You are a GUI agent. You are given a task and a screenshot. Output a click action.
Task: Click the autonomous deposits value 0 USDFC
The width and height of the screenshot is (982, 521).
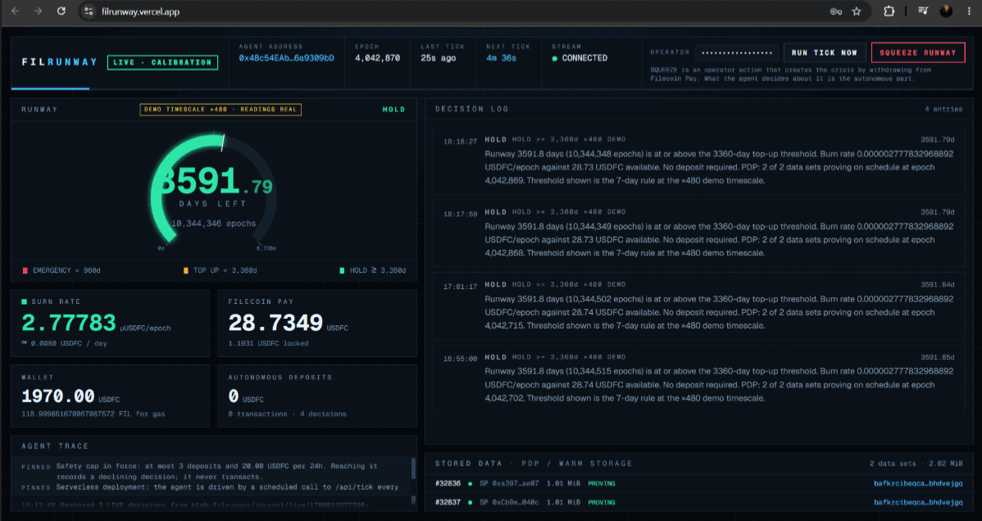tap(246, 396)
